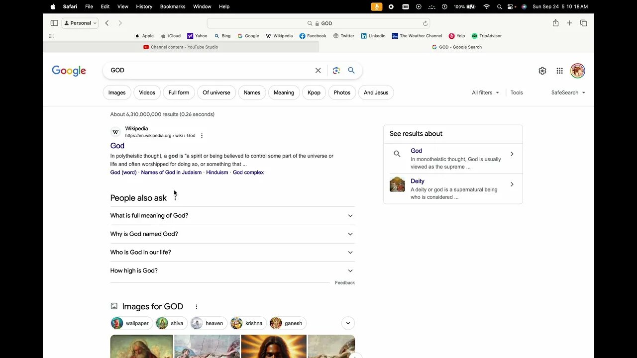Open the SafeSearch dropdown

pos(568,92)
